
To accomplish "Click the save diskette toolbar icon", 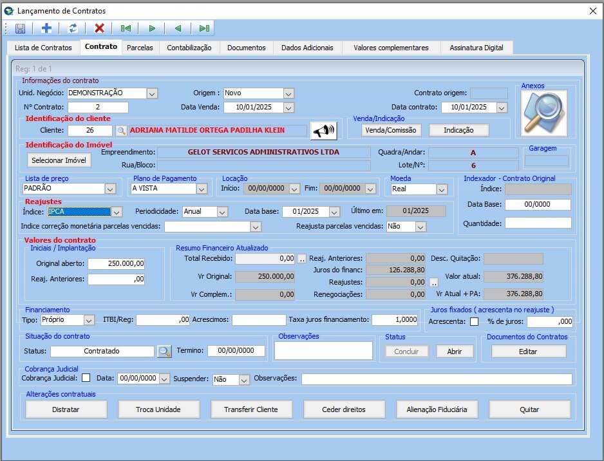I will (x=20, y=28).
